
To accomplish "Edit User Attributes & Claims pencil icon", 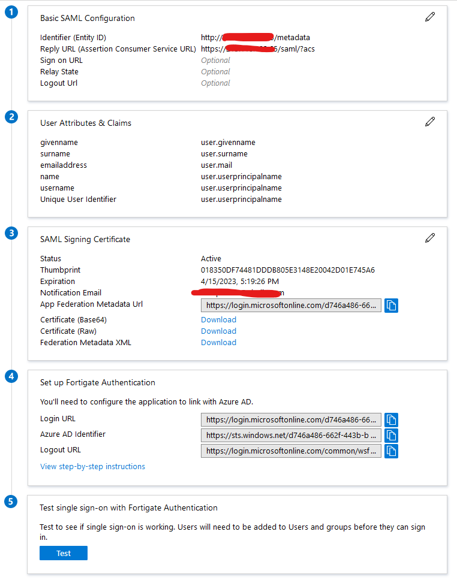I will click(429, 122).
